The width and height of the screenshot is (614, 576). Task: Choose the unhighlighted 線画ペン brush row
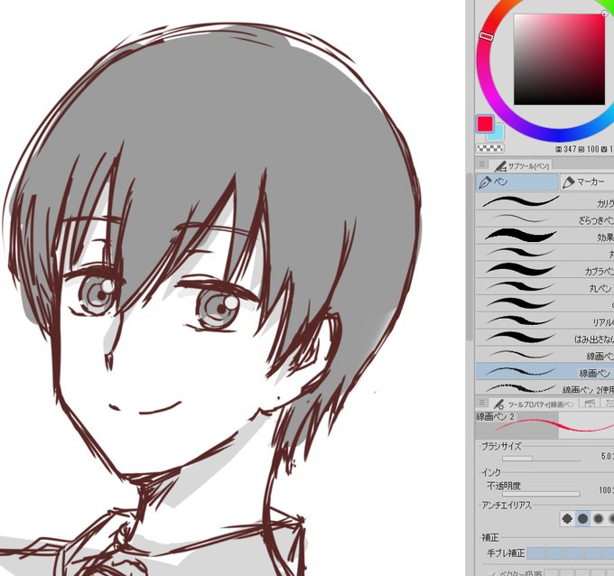click(x=544, y=355)
